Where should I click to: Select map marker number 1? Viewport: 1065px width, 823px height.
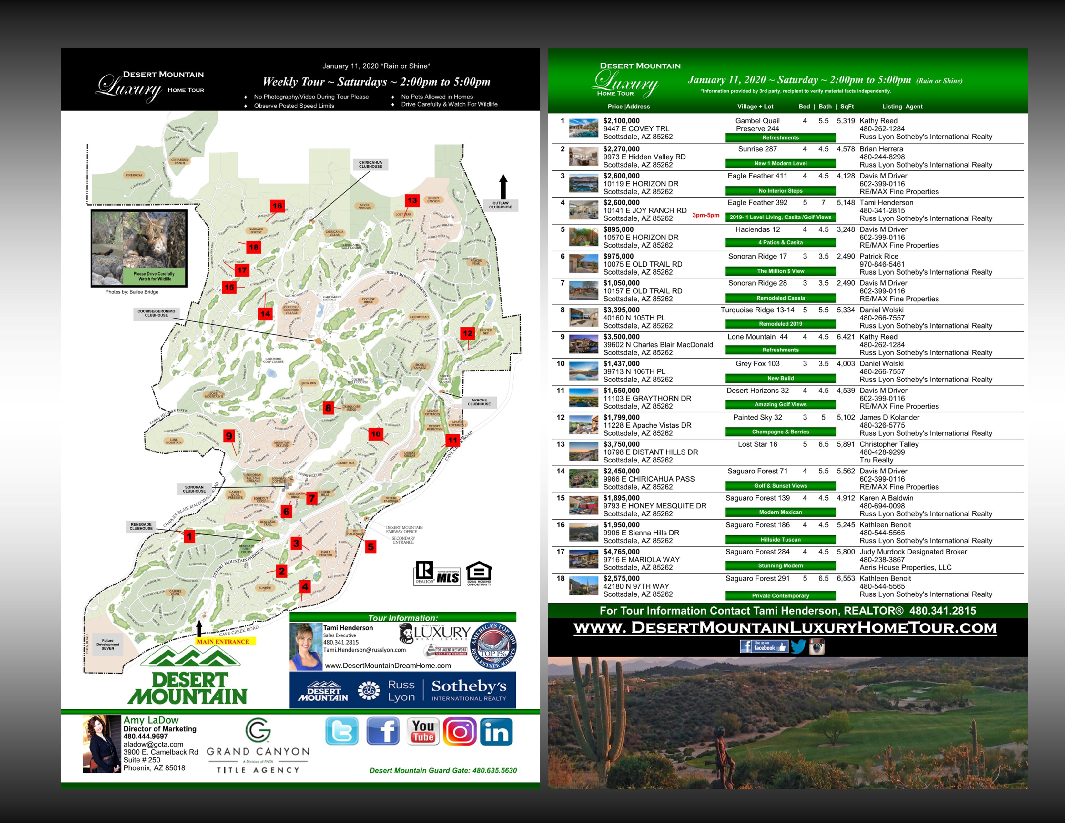click(189, 536)
